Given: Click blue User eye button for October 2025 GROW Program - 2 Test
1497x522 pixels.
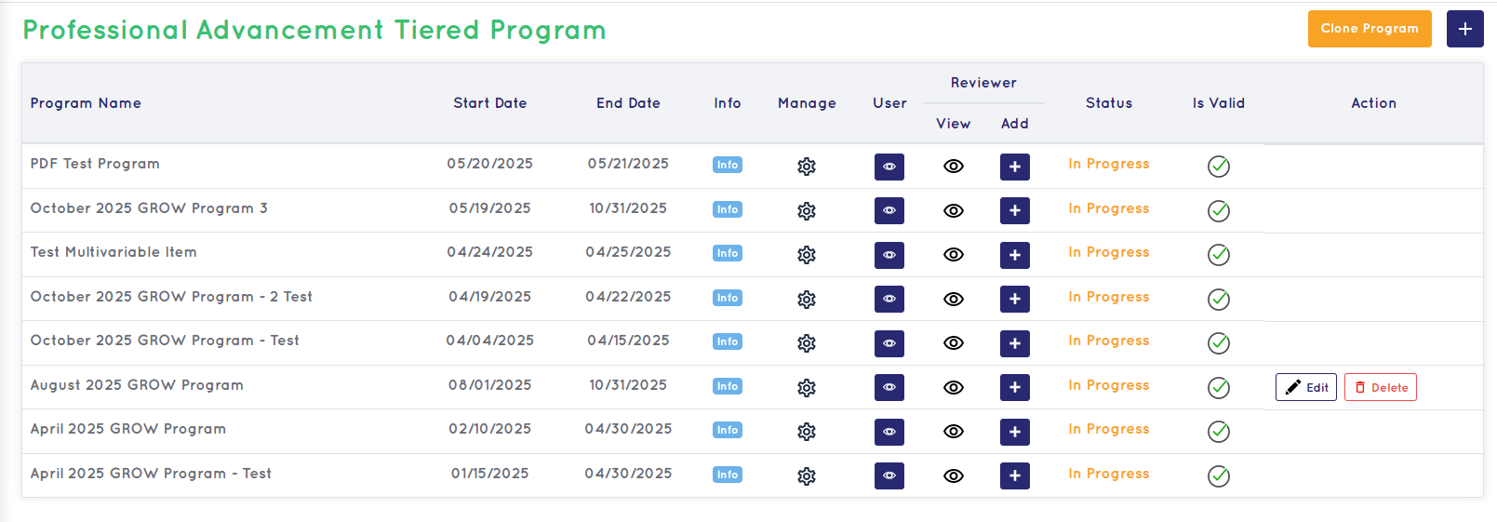Looking at the screenshot, I should click(889, 300).
